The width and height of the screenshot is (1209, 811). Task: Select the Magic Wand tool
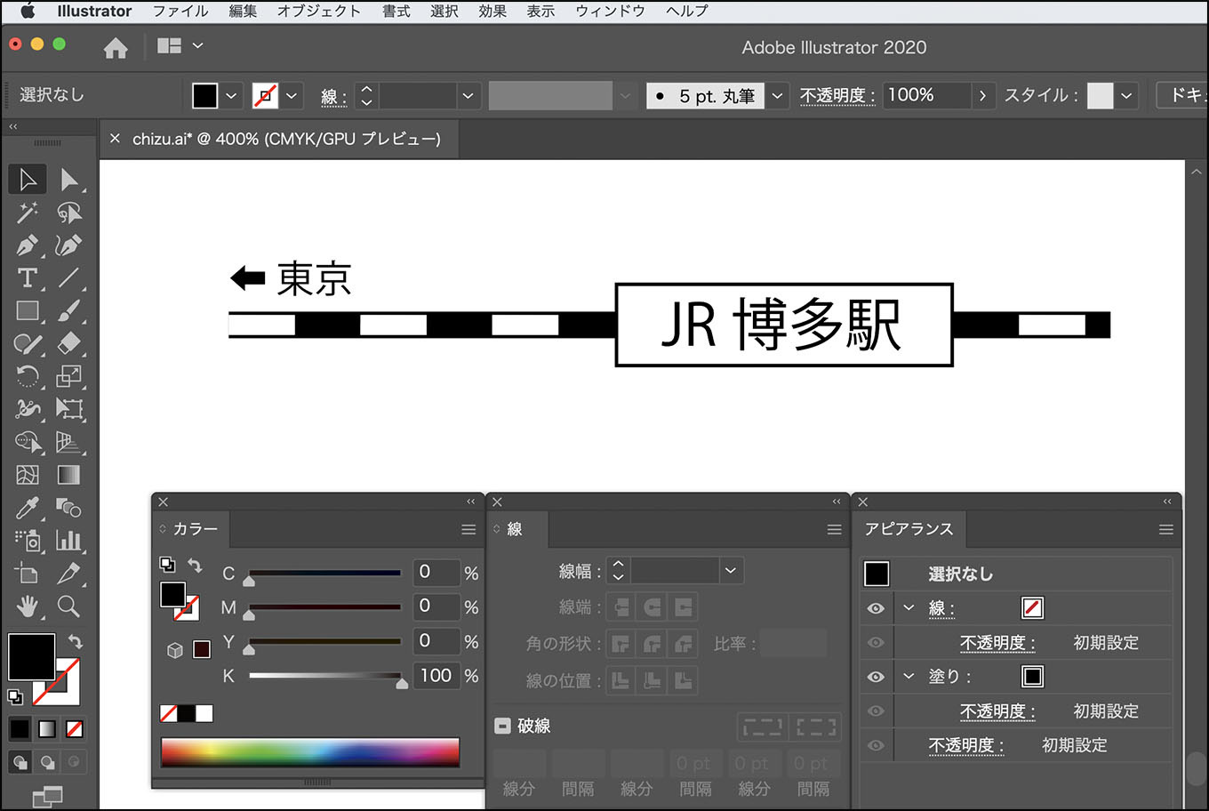(x=28, y=213)
